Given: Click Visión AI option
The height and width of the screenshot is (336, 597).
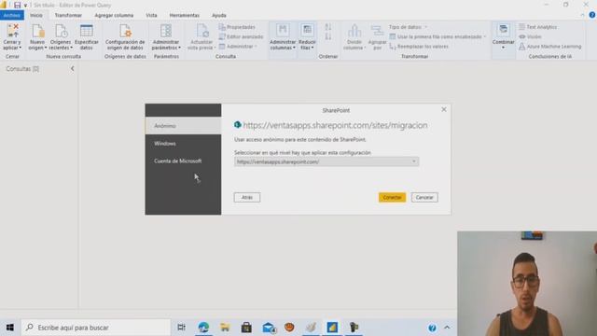Looking at the screenshot, I should (530, 36).
